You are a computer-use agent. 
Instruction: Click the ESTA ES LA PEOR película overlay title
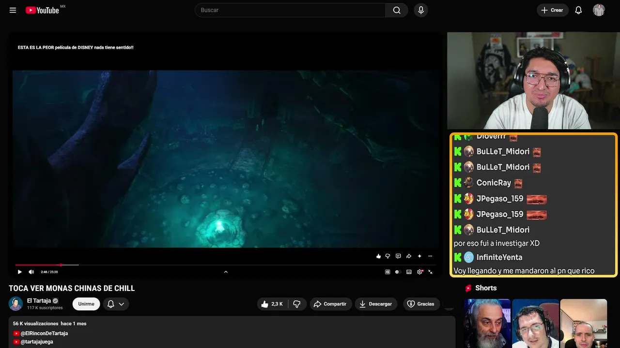tap(76, 47)
